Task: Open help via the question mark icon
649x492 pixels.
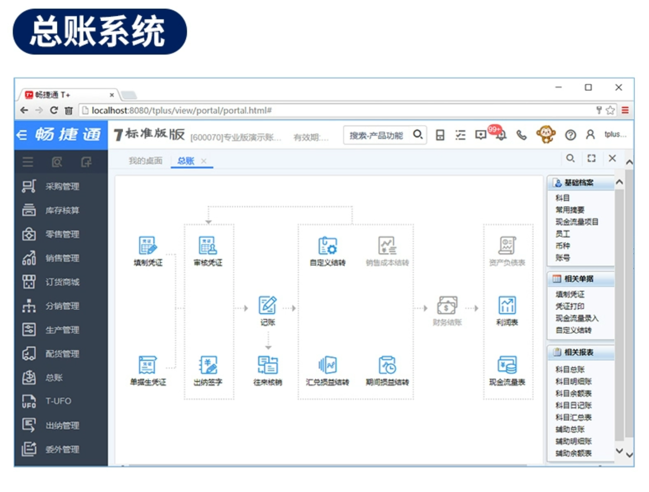Action: (x=570, y=135)
